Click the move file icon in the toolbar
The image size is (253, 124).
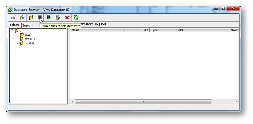pyautogui.click(x=58, y=17)
